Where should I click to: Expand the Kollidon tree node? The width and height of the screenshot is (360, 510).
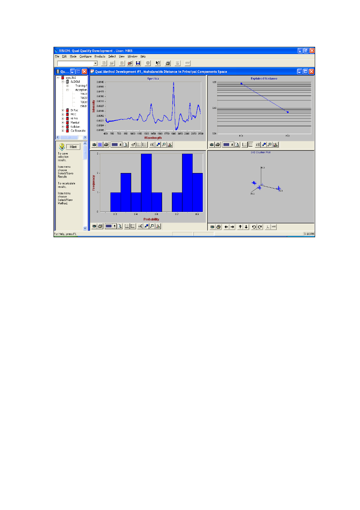(x=63, y=127)
